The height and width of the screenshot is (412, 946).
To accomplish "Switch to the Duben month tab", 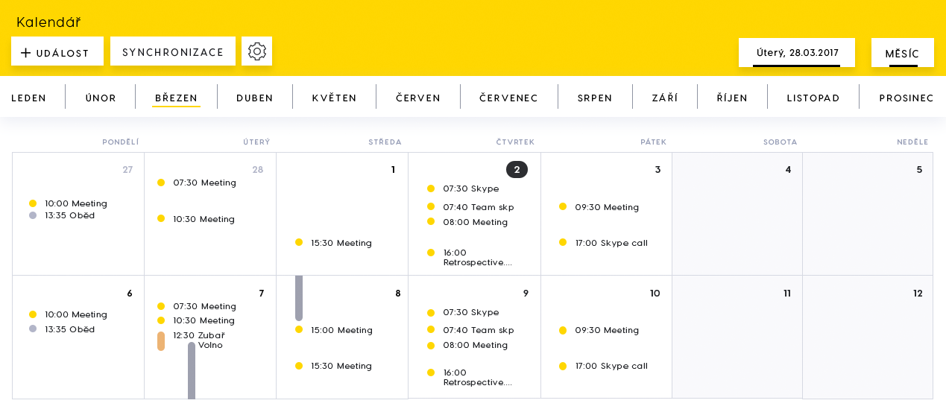I will click(255, 98).
